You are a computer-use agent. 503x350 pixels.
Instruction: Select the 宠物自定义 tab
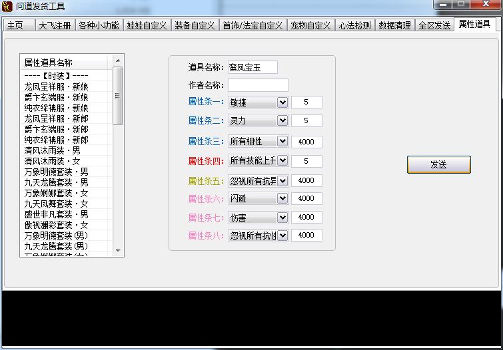click(x=310, y=25)
